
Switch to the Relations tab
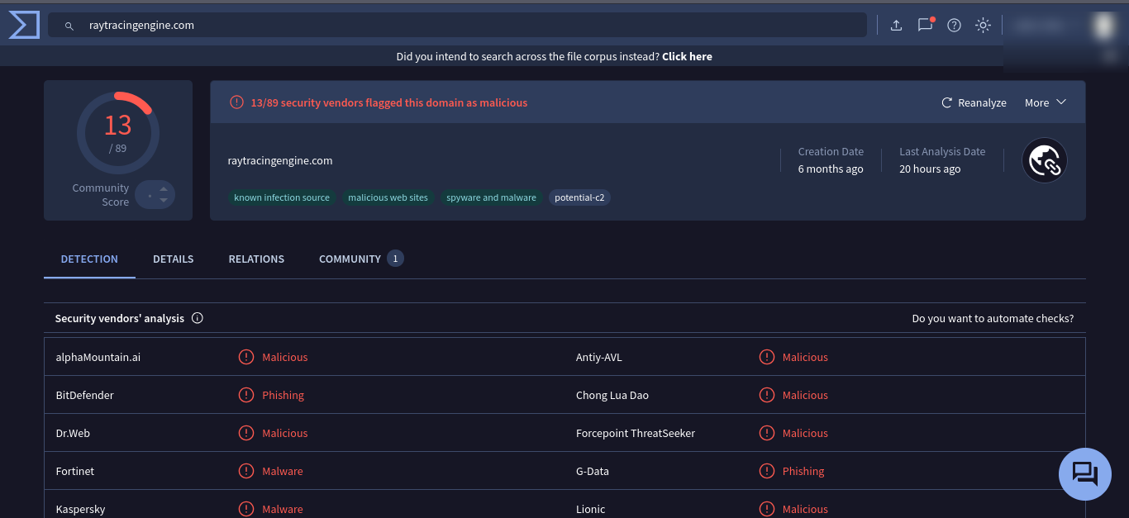[256, 259]
